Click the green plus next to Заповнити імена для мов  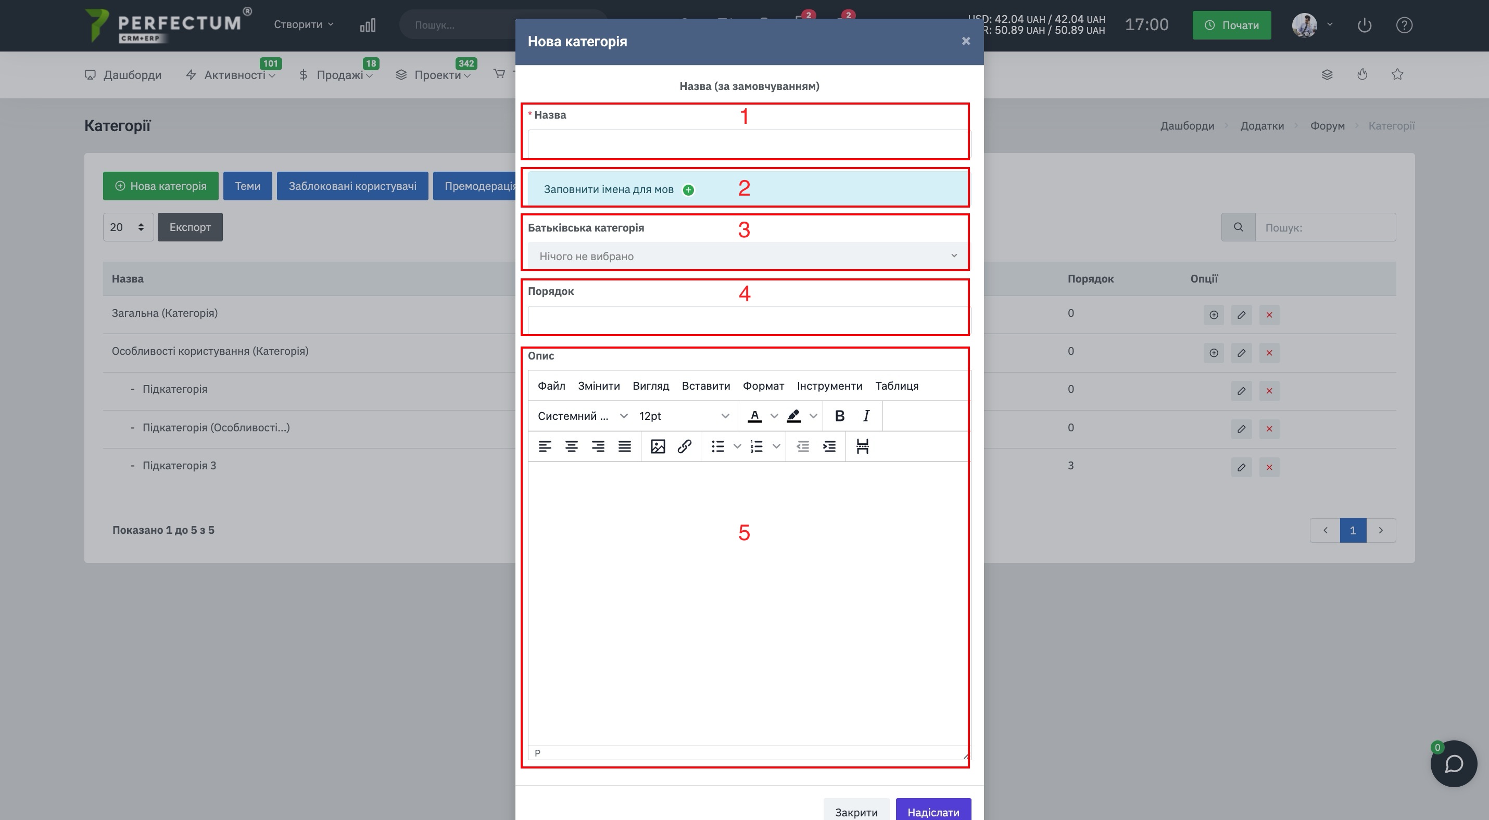688,190
